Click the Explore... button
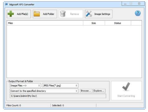Viewport: 148px width, 112px height. click(99, 91)
